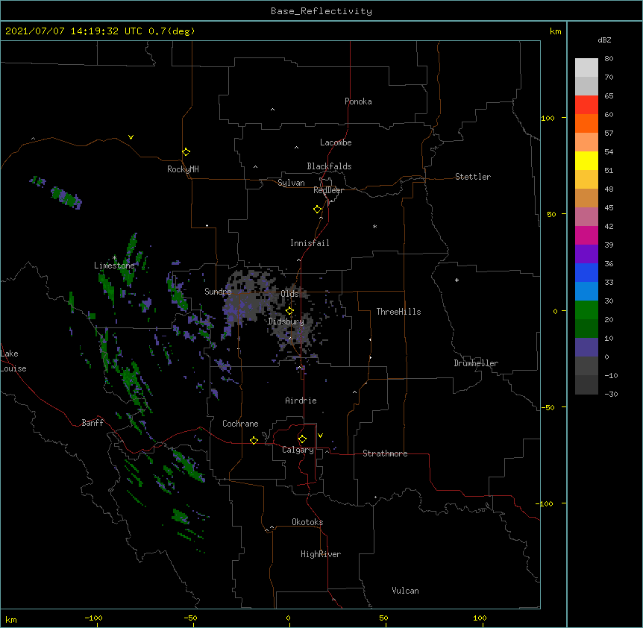
Task: Click the Blackfalds label
Action: [329, 166]
